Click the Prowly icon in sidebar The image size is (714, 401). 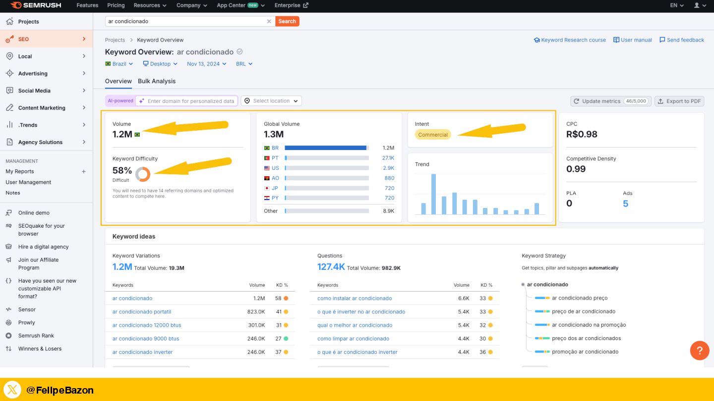click(x=8, y=323)
